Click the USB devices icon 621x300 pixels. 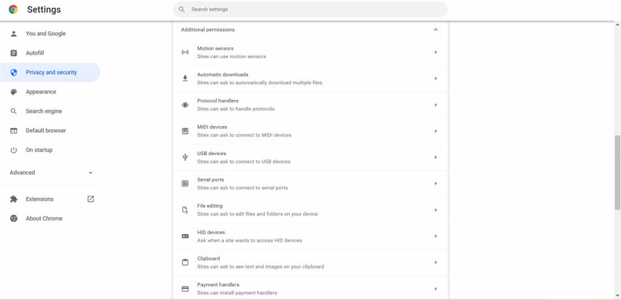click(x=185, y=158)
